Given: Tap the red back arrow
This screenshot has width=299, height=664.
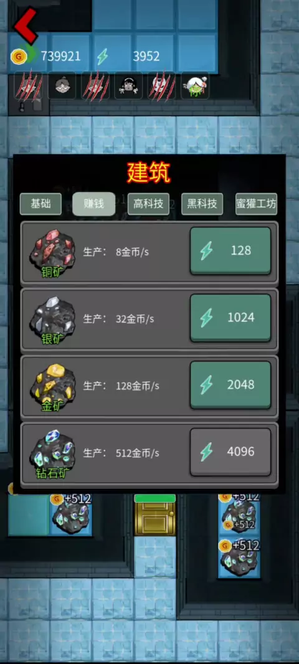Looking at the screenshot, I should tap(26, 26).
